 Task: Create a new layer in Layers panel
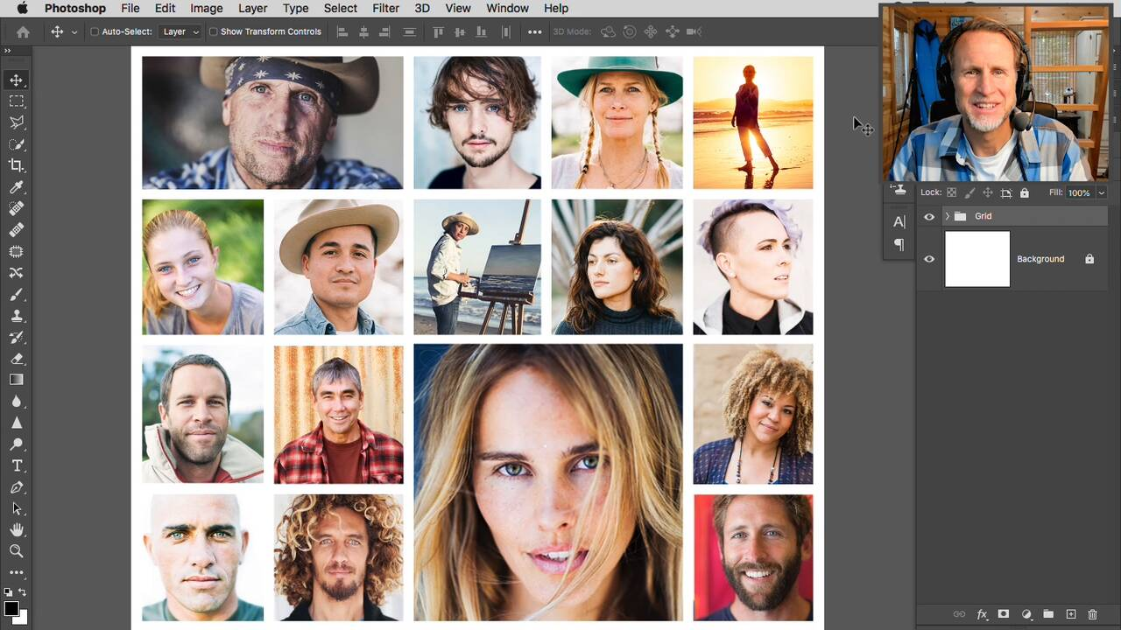tap(1070, 614)
